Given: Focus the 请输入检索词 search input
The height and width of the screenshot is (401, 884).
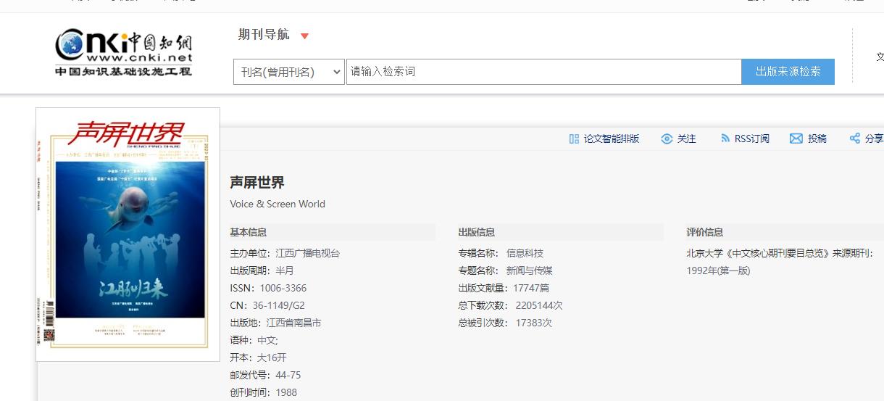Looking at the screenshot, I should click(543, 72).
